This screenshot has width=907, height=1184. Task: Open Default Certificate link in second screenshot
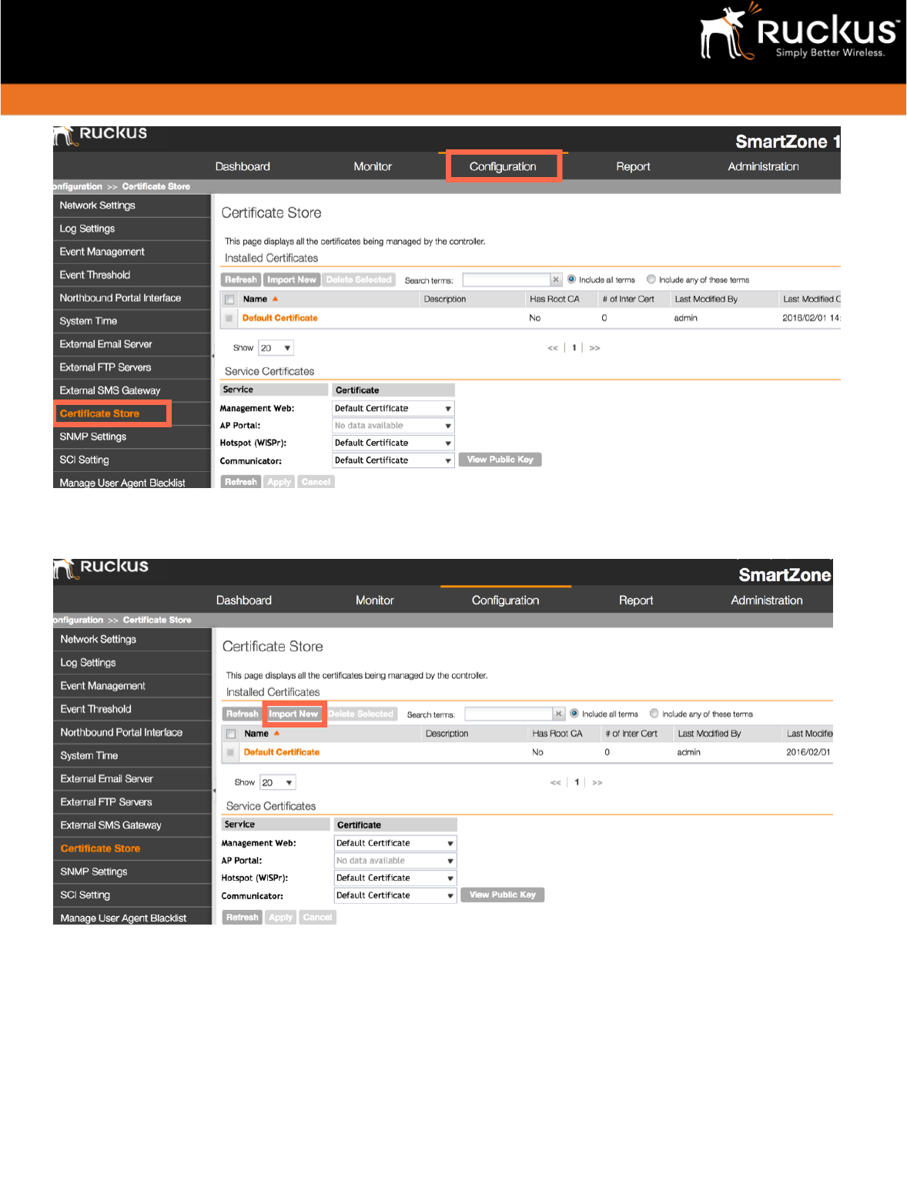[x=282, y=752]
